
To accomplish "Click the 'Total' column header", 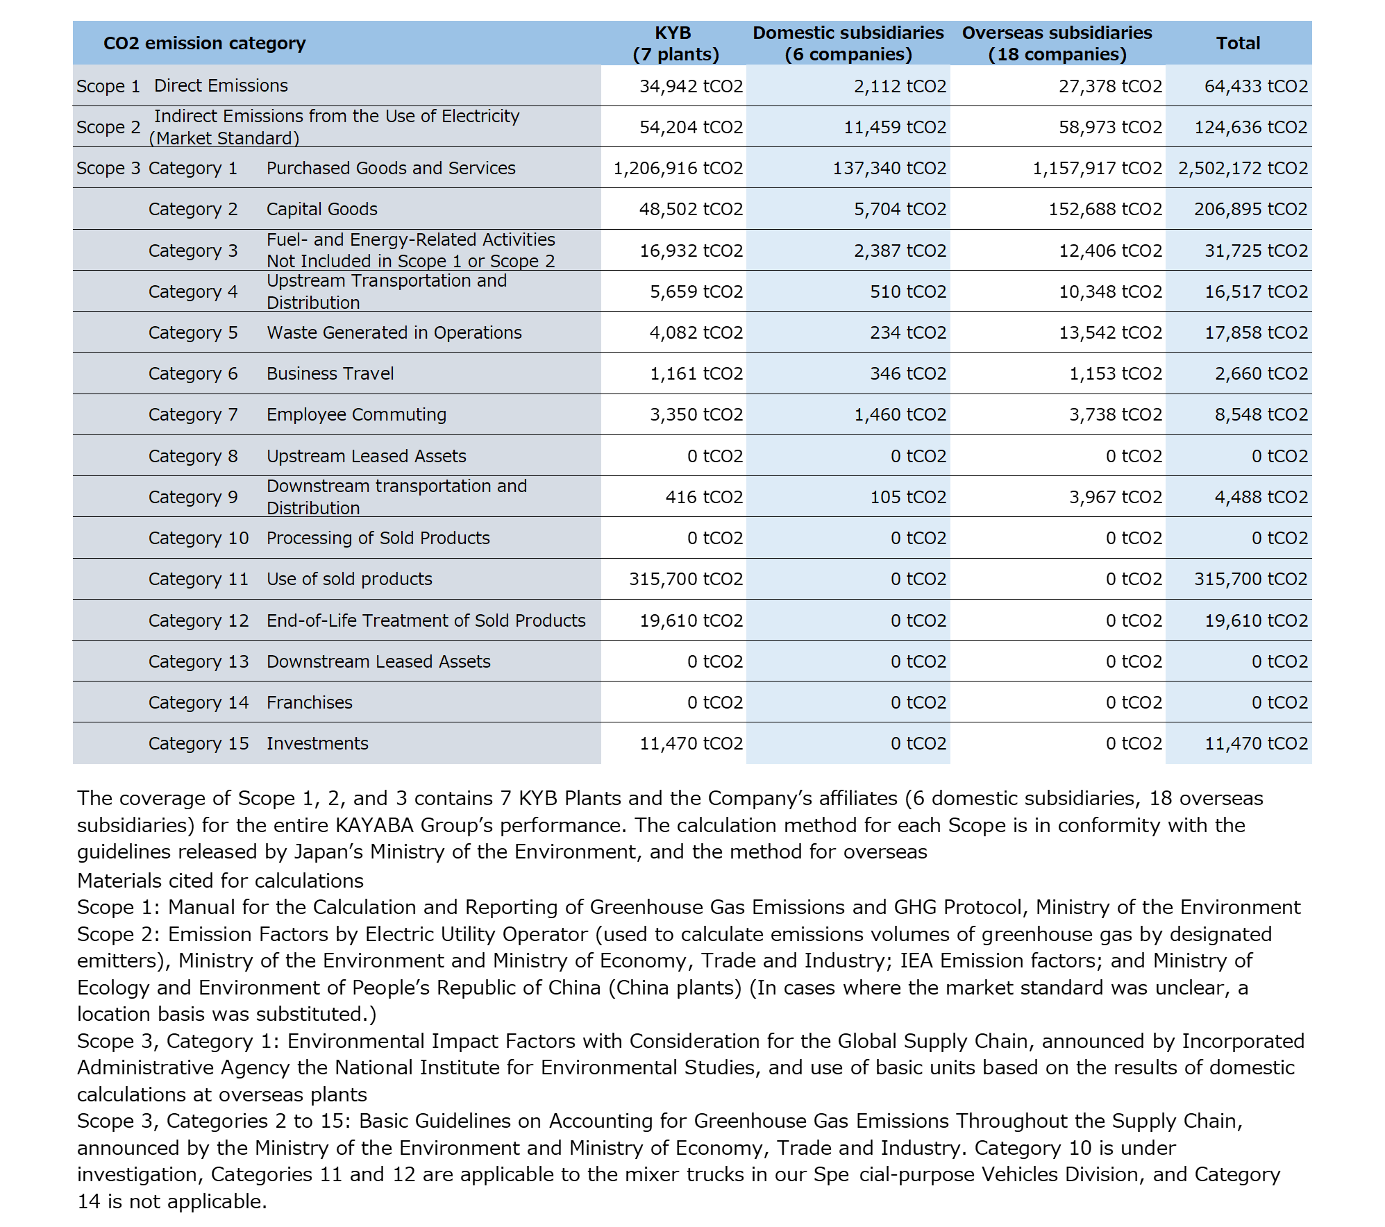I will point(1238,43).
